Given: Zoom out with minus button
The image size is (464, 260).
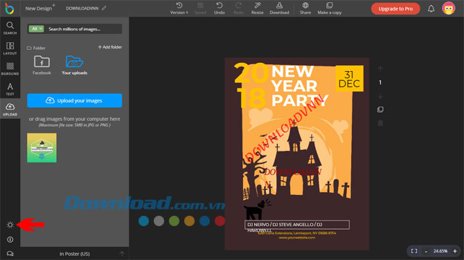Looking at the screenshot, I should 426,252.
